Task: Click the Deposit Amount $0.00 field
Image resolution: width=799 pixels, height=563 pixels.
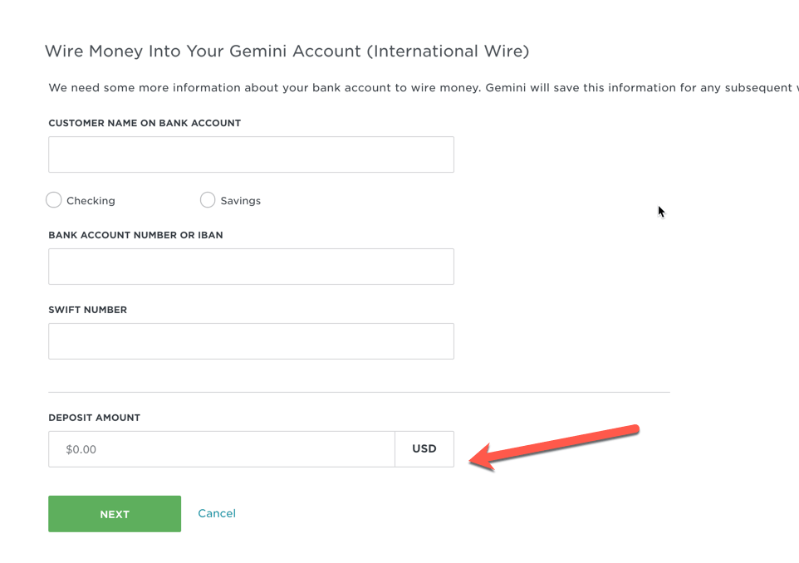Action: point(221,449)
